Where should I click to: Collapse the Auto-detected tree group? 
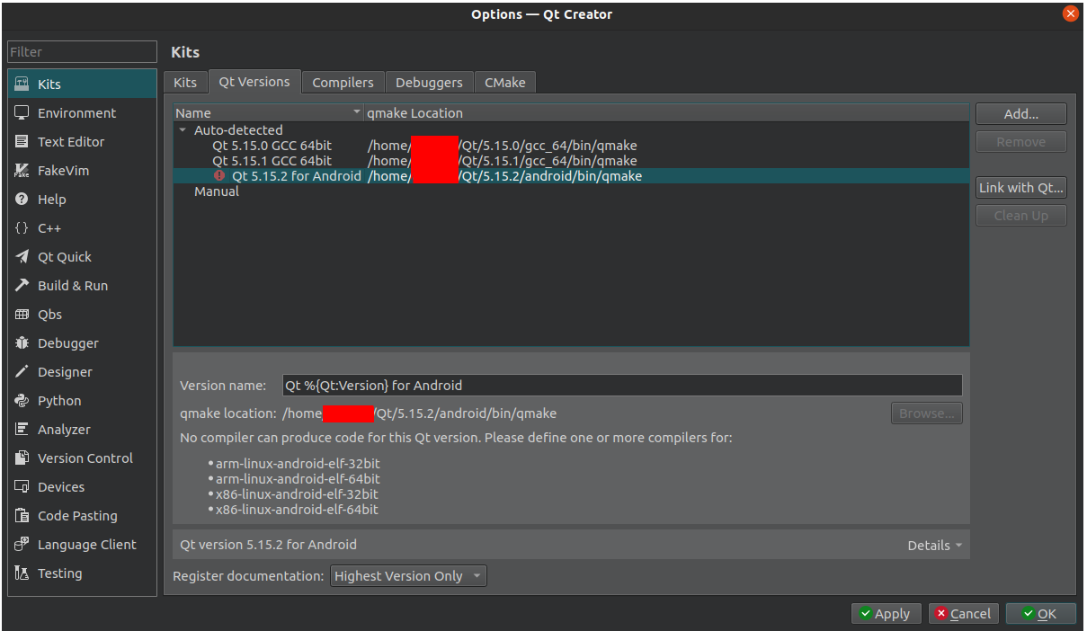[x=183, y=130]
